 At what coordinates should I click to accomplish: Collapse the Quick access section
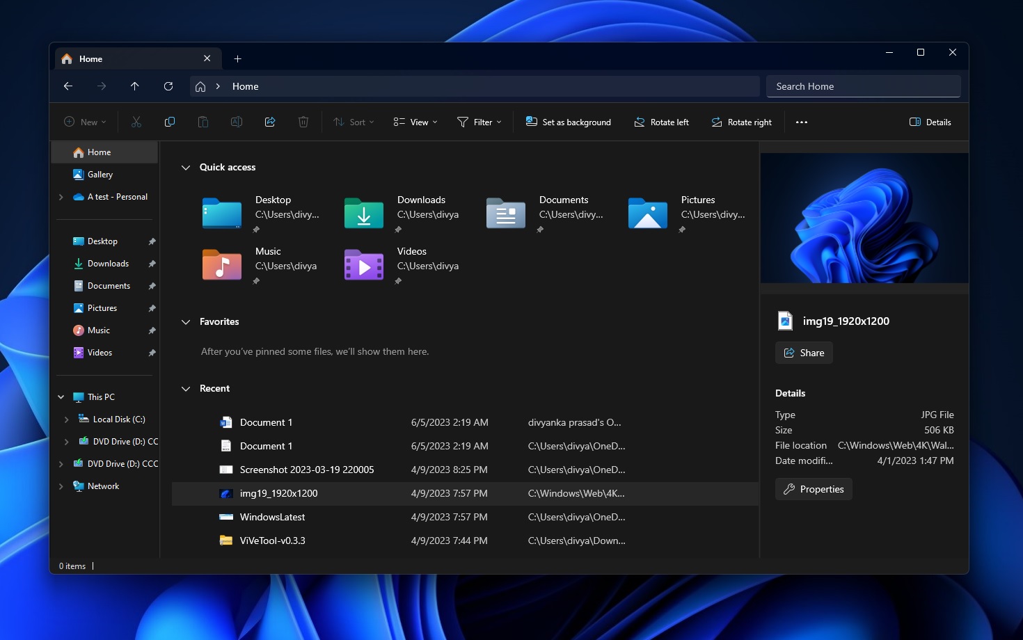(186, 167)
